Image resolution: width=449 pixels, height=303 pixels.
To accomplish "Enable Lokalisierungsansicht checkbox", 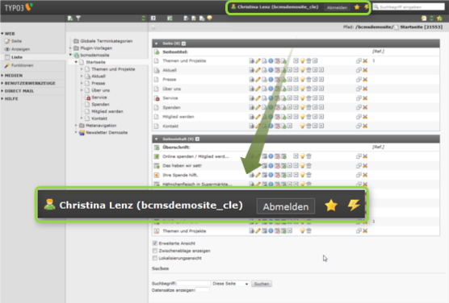I will 155,258.
